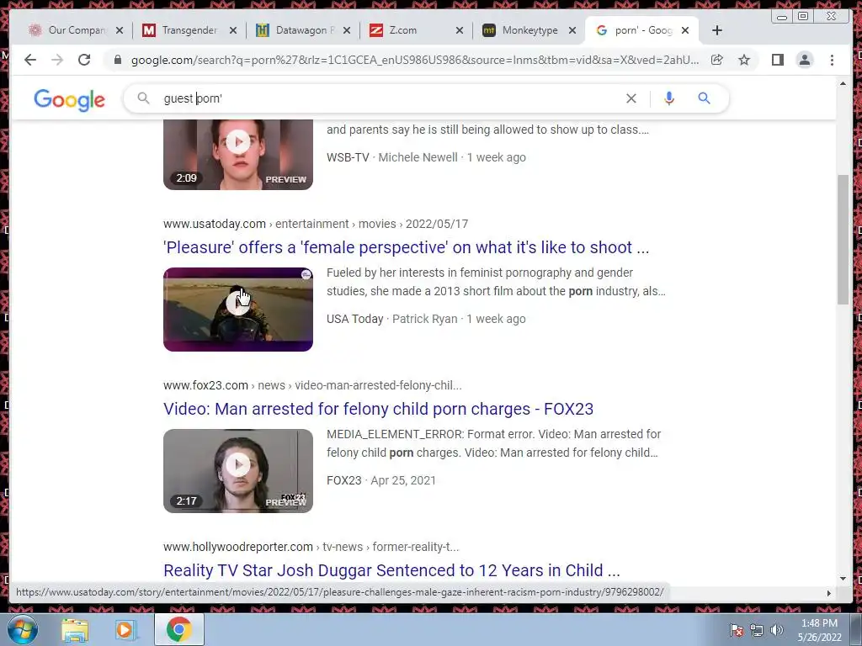
Task: Open network status tray icon
Action: pos(757,630)
